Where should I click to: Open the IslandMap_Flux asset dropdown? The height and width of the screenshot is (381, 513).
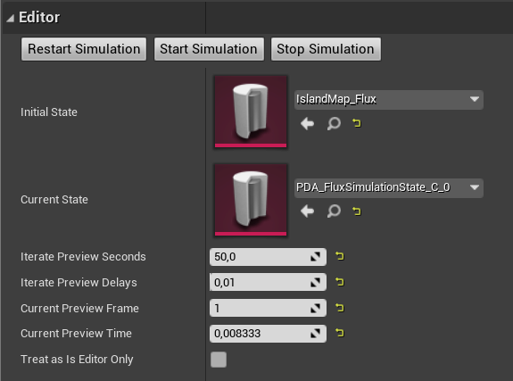point(389,100)
